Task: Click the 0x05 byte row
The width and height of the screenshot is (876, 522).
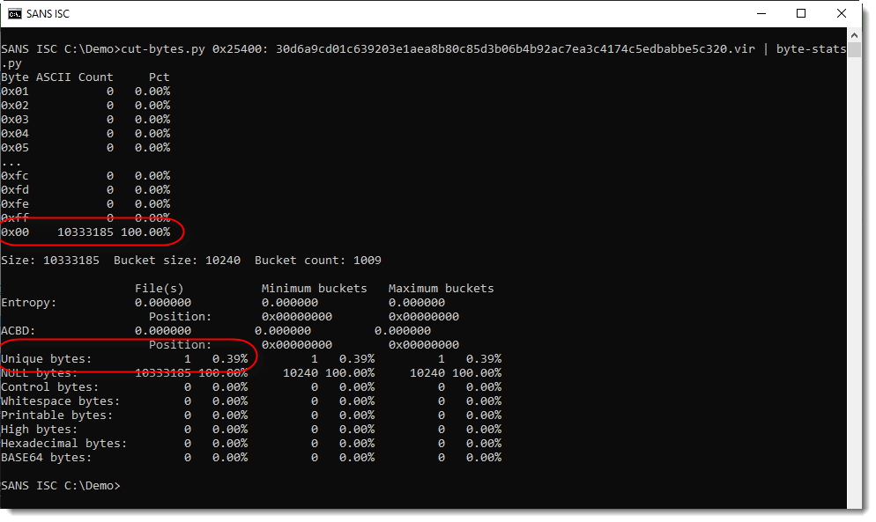Action: [x=85, y=147]
